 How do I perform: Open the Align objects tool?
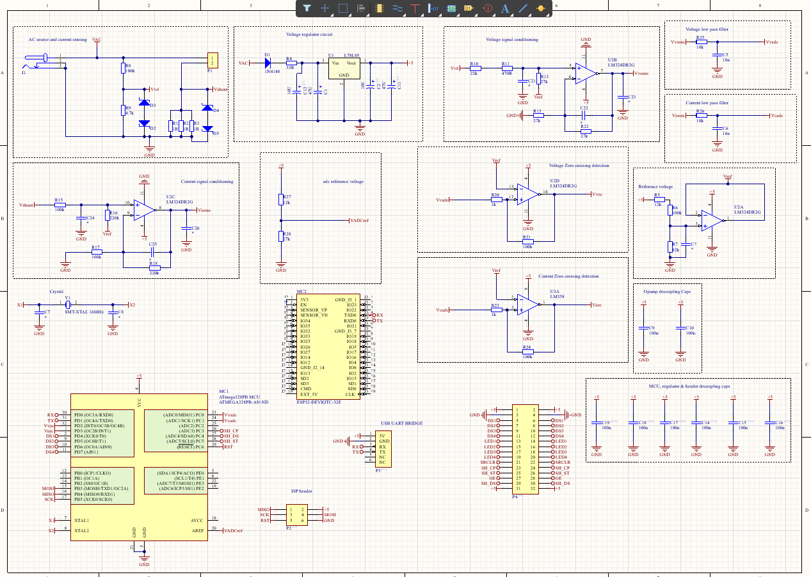pyautogui.click(x=361, y=8)
